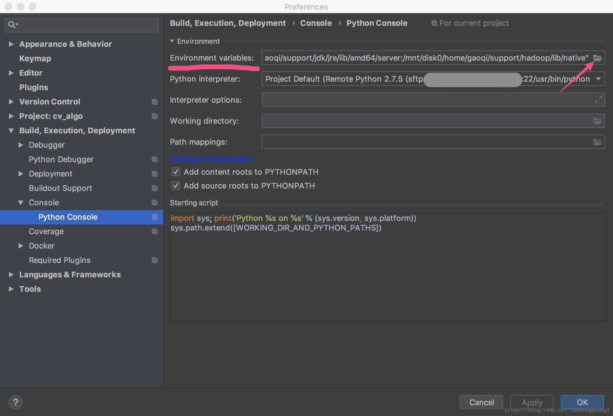Toggle Add source roots to PYTHONPATH
613x416 pixels.
pyautogui.click(x=176, y=185)
